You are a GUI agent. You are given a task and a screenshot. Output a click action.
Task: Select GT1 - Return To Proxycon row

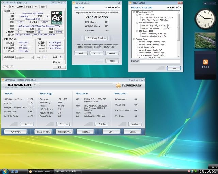point(157,17)
